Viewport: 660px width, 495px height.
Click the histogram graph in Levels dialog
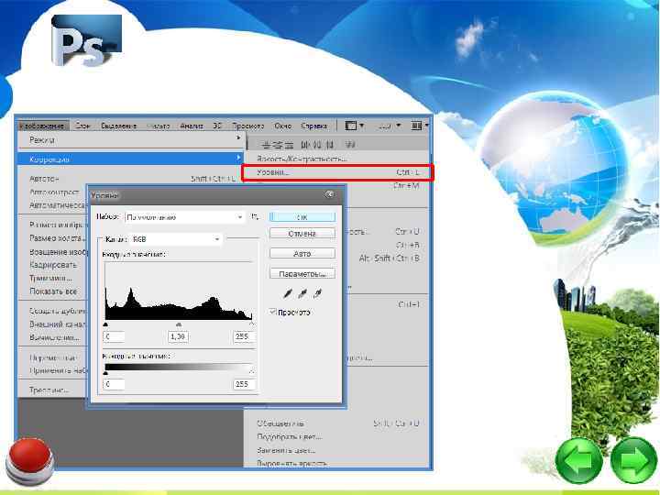179,291
